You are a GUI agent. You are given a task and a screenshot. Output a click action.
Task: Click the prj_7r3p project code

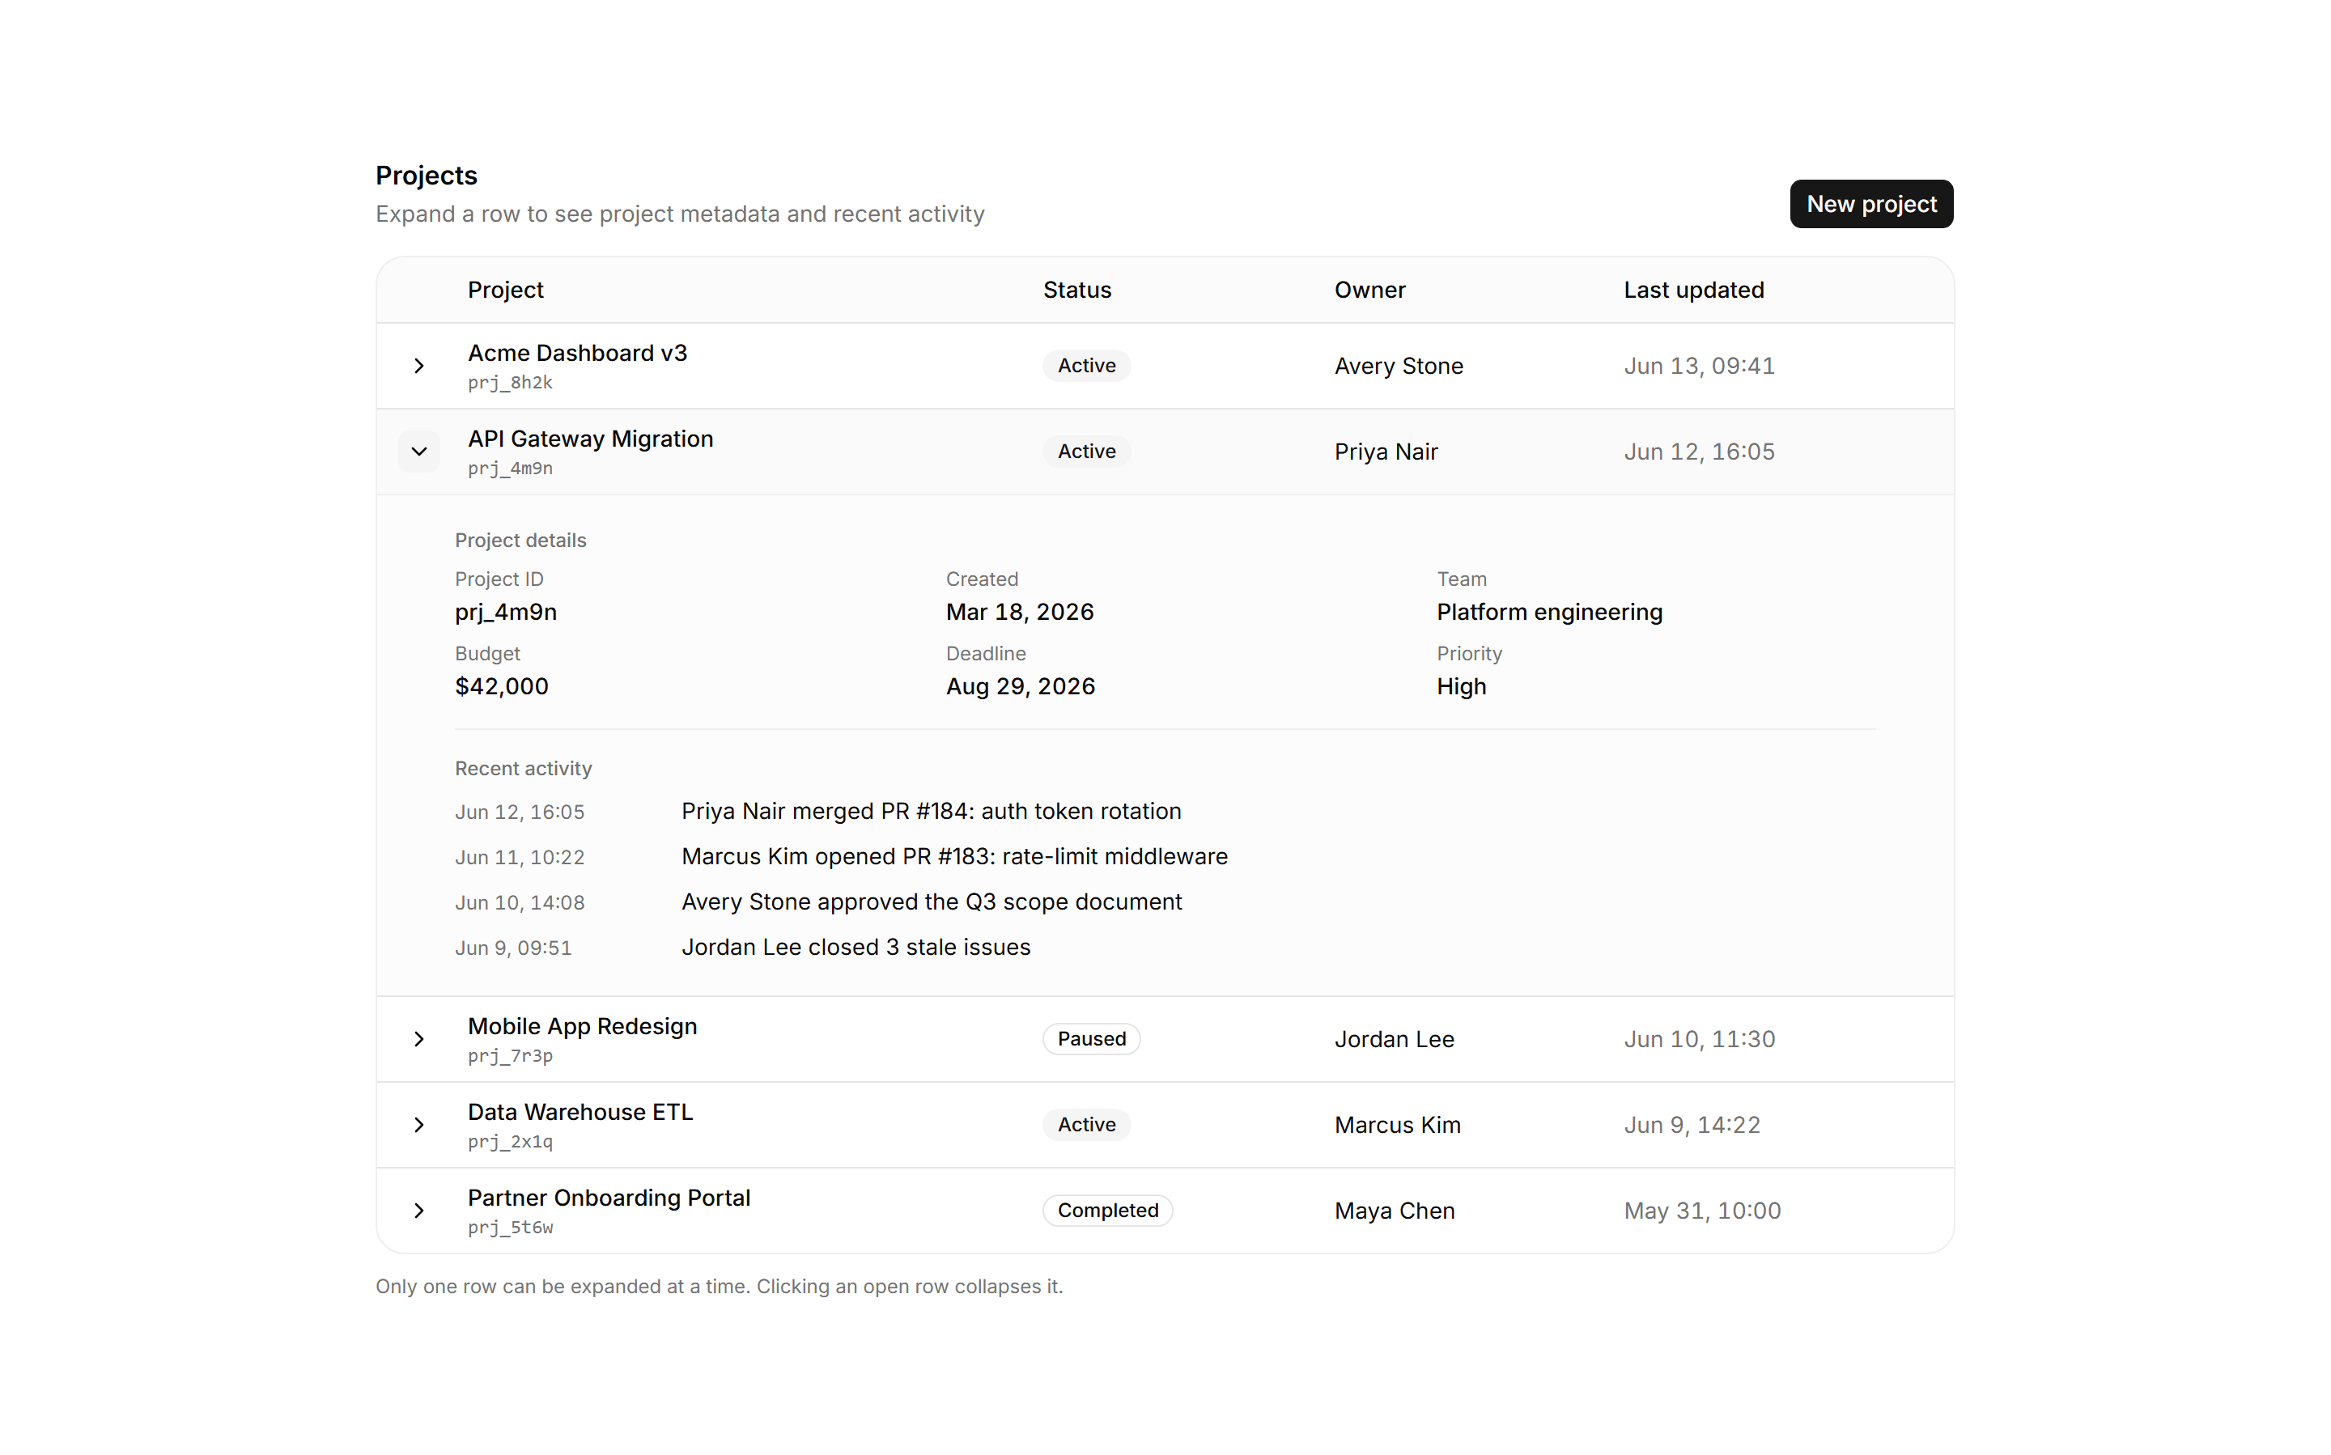click(510, 1057)
